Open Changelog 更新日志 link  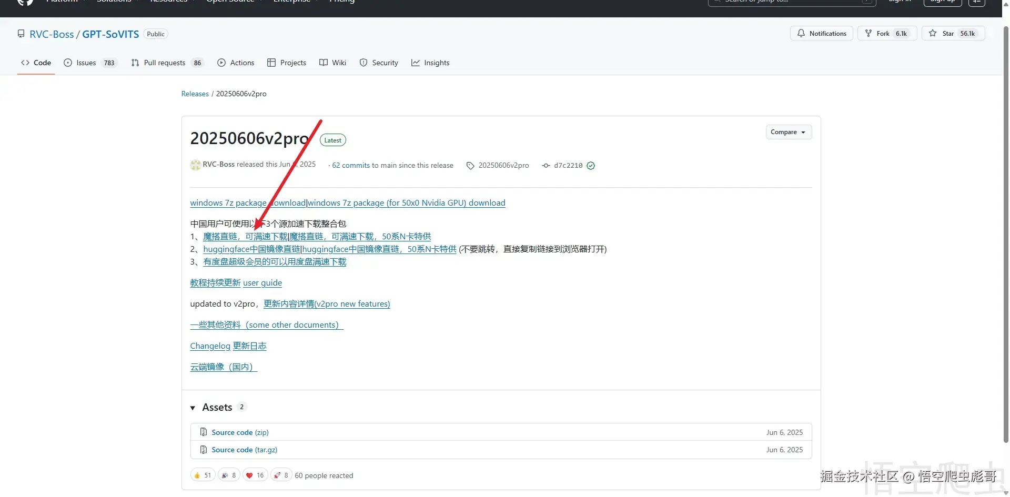(228, 346)
